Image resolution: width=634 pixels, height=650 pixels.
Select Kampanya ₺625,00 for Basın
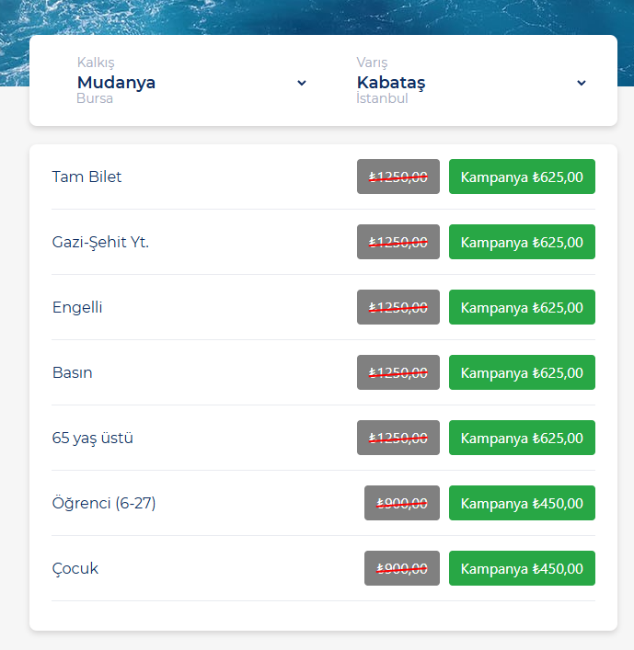pos(522,372)
